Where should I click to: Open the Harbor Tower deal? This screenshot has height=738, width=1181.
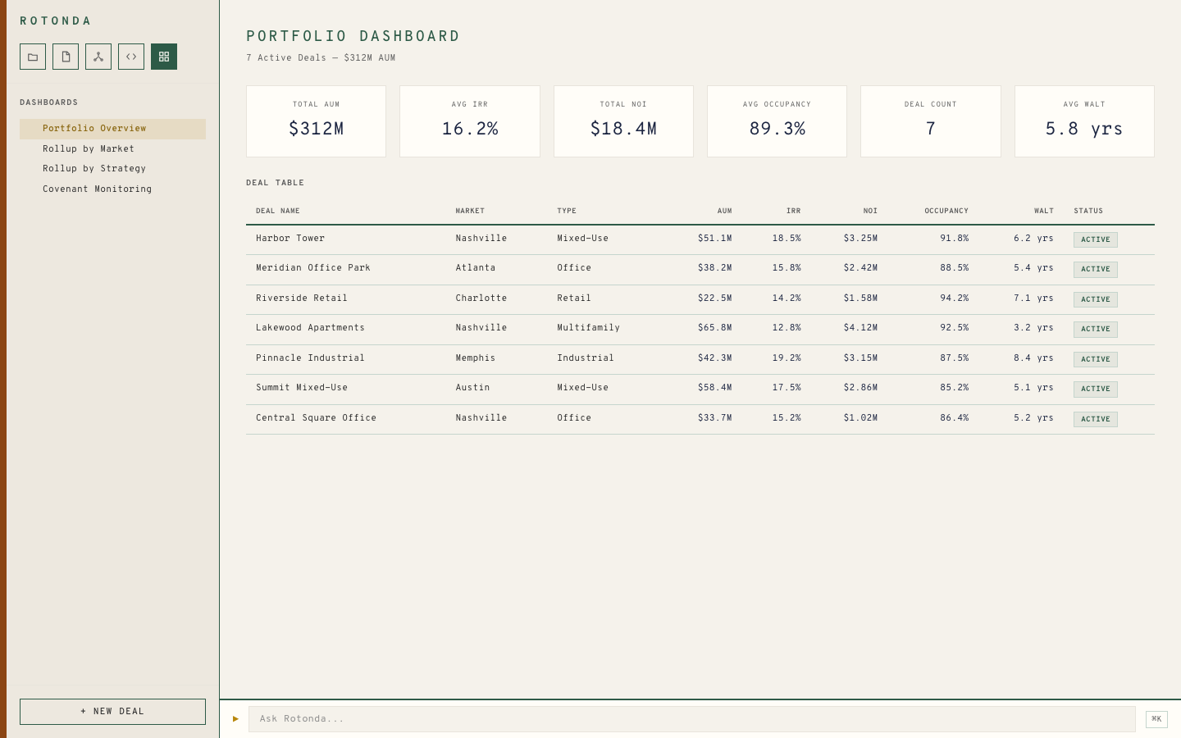click(x=290, y=239)
